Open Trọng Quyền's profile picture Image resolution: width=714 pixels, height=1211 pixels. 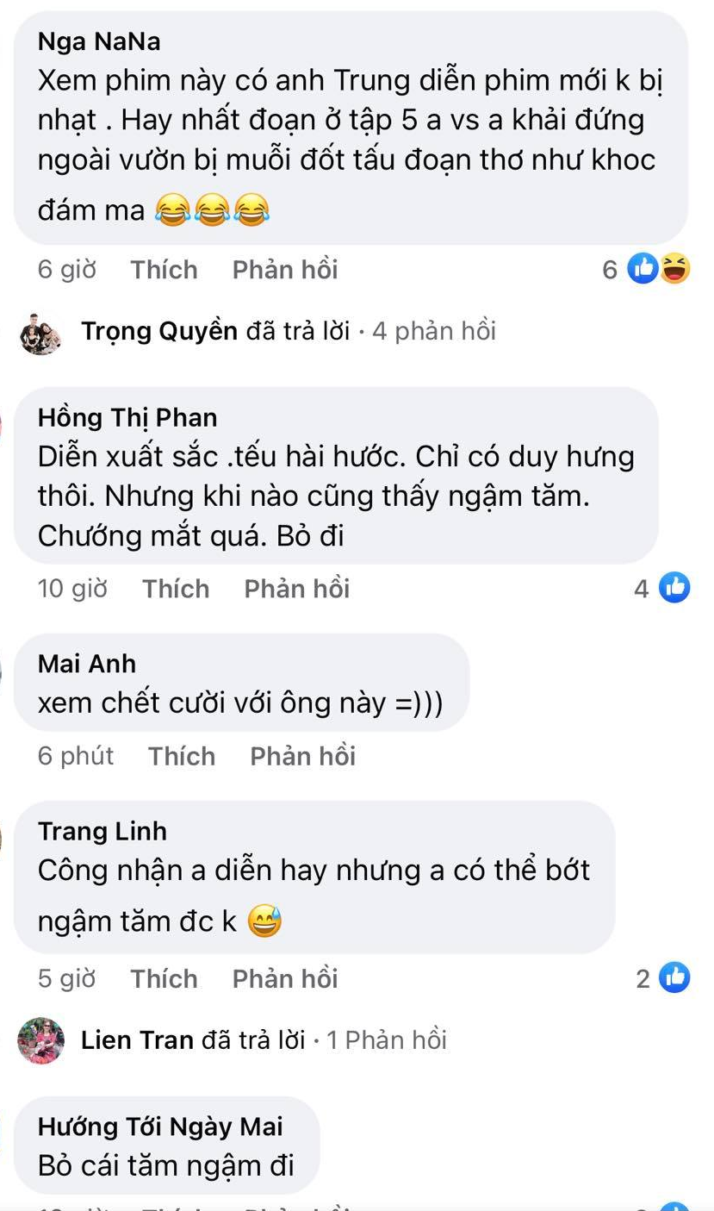coord(41,334)
